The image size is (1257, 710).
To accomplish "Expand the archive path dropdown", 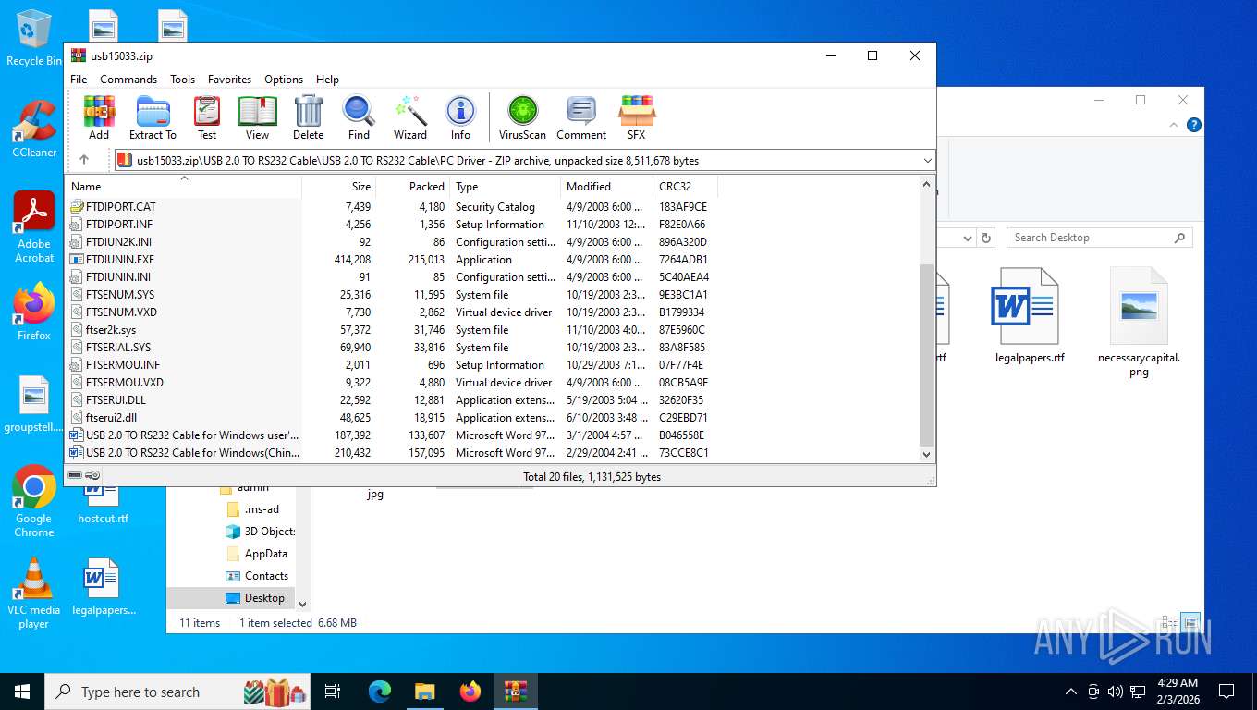I will point(927,161).
